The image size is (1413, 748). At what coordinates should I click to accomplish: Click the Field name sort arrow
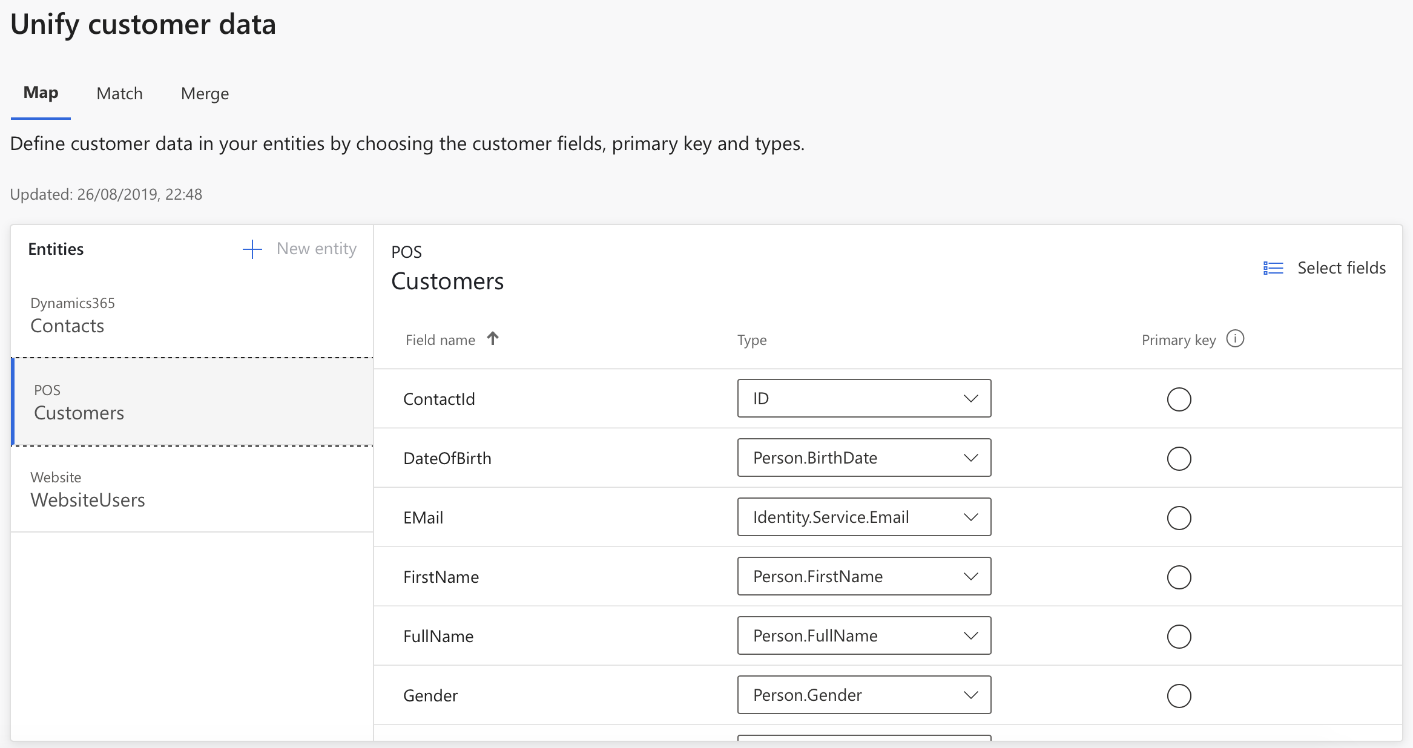493,338
